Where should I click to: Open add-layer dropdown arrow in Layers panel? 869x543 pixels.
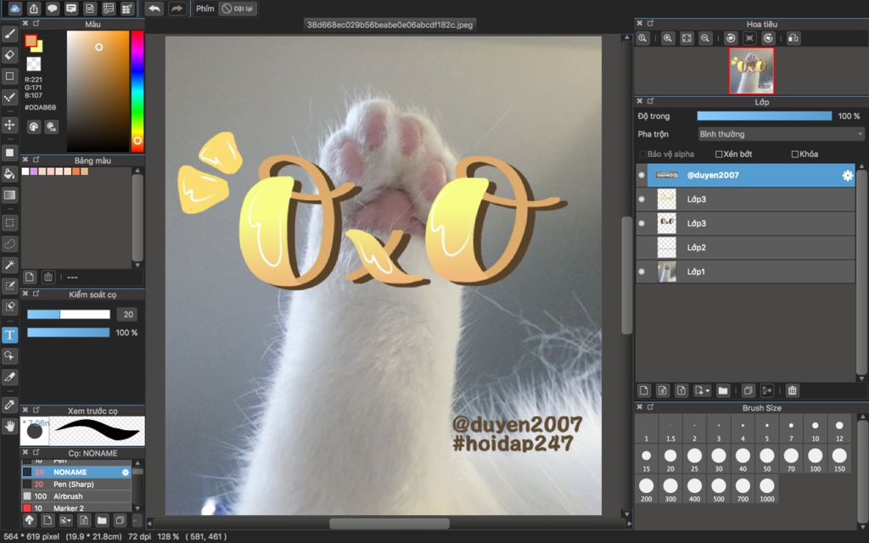coord(702,390)
